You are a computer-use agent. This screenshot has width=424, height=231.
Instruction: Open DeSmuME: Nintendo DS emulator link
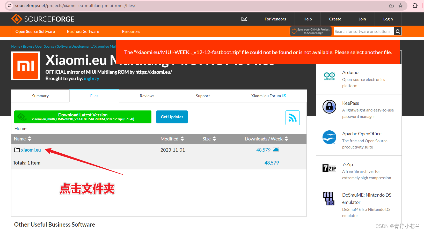367,198
